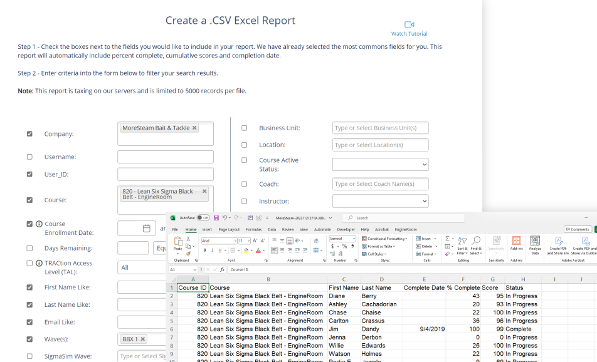Uncheck the User_ID checkbox
The height and width of the screenshot is (362, 597).
(29, 174)
